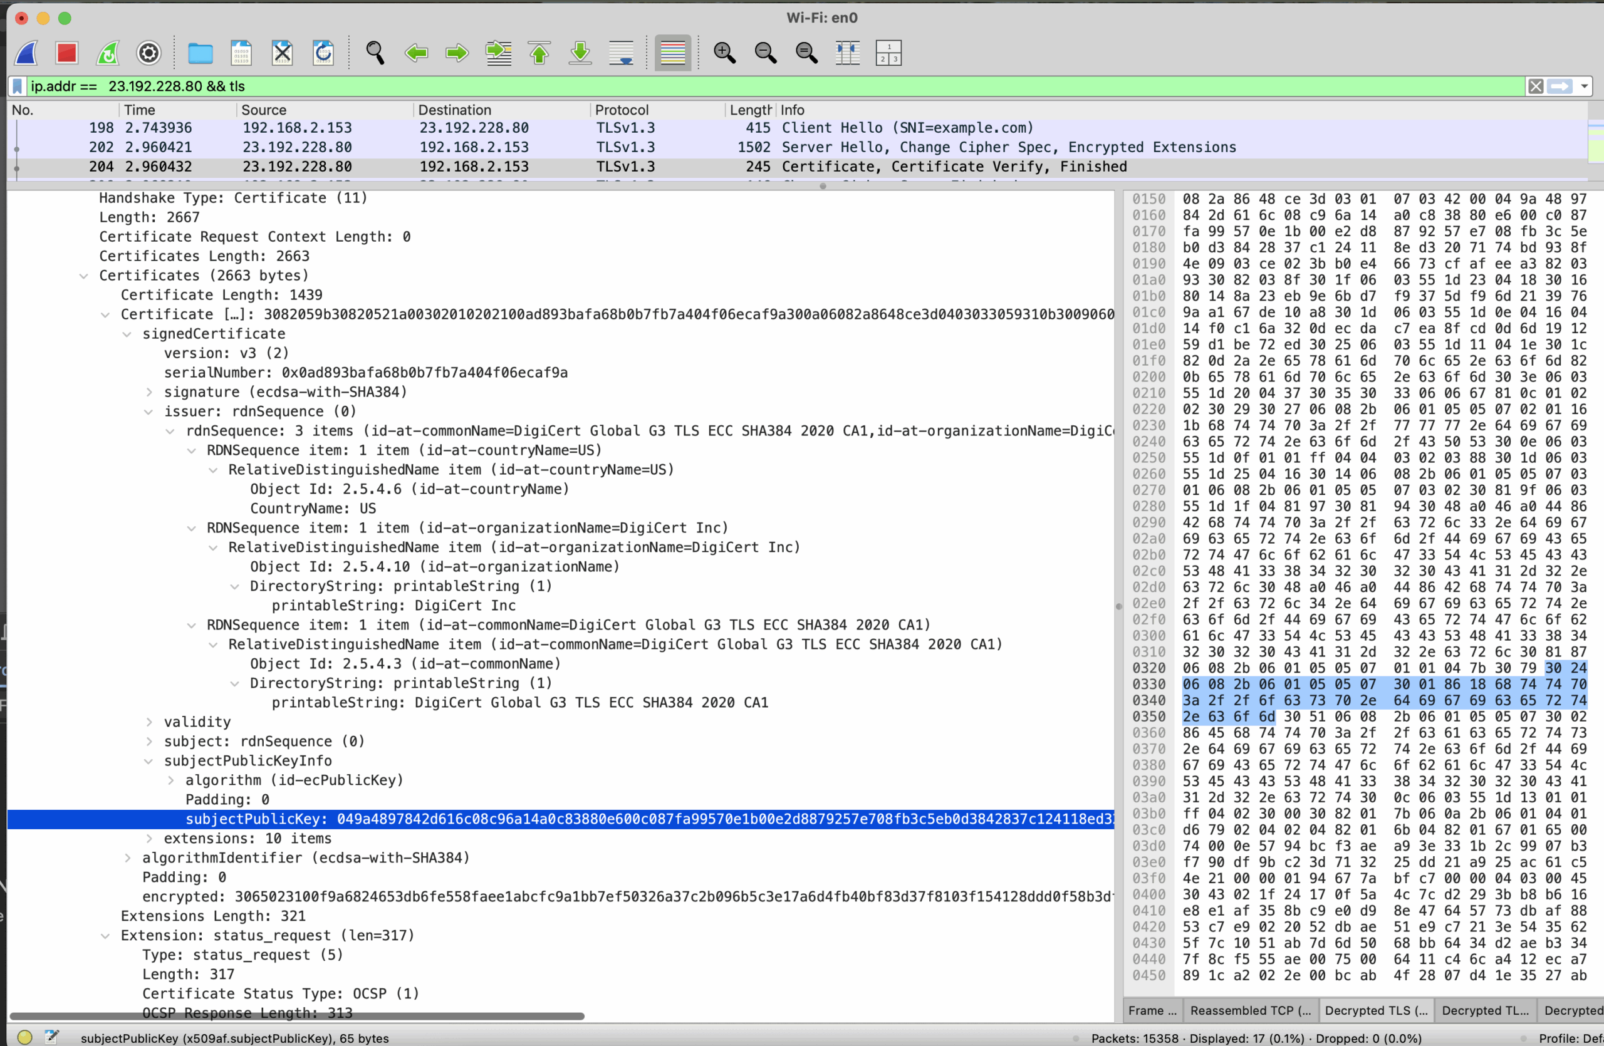Open the first Decrypted TLS tab

click(1376, 1010)
